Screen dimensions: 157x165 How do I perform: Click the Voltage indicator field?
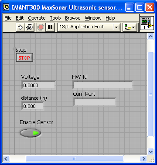38,85
